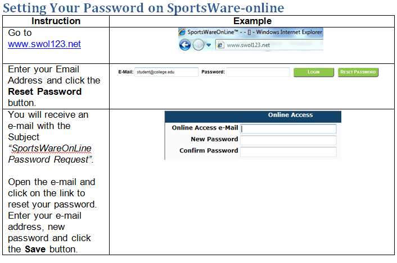This screenshot has width=397, height=263.
Task: Click the E-Mail field with student@college.edu
Action: 166,72
